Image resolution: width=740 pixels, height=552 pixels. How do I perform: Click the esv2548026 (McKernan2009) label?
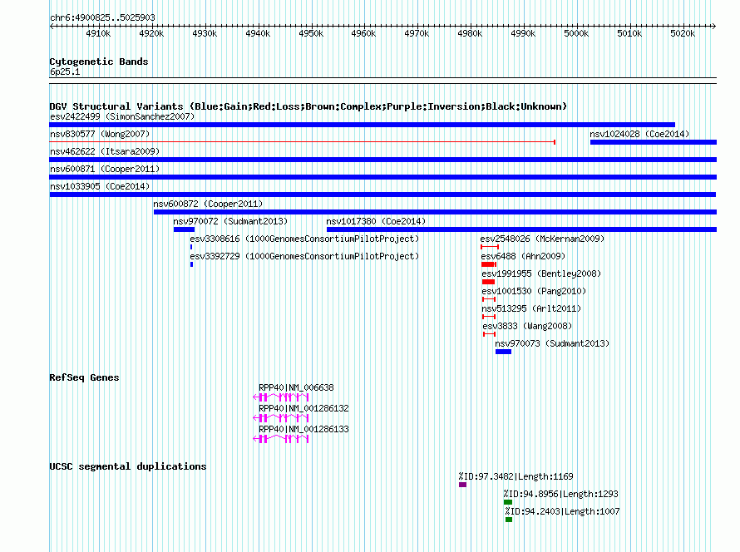click(542, 239)
